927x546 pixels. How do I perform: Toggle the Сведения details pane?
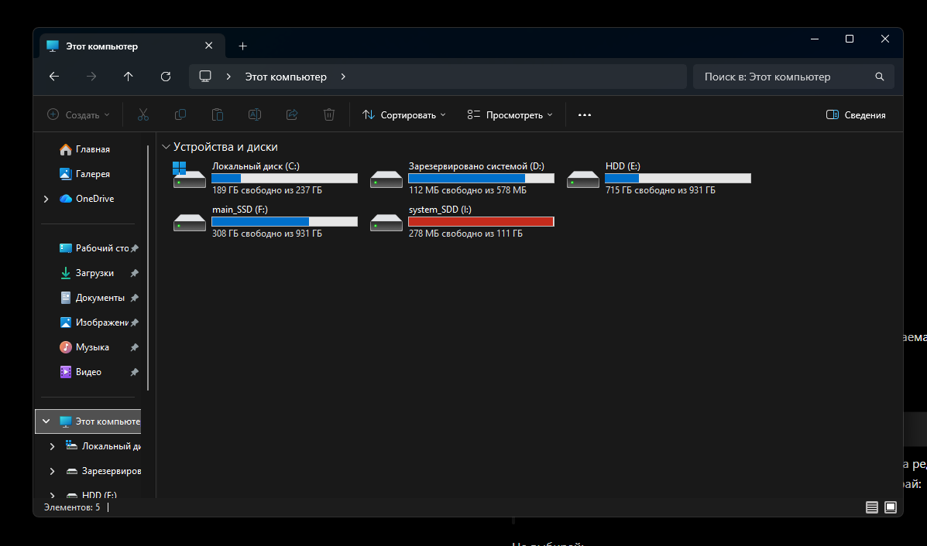pos(856,115)
